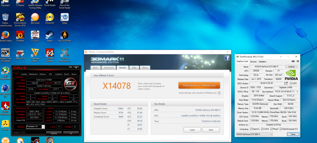
Task: Open About tab in CPU-Z
Action: [74, 74]
